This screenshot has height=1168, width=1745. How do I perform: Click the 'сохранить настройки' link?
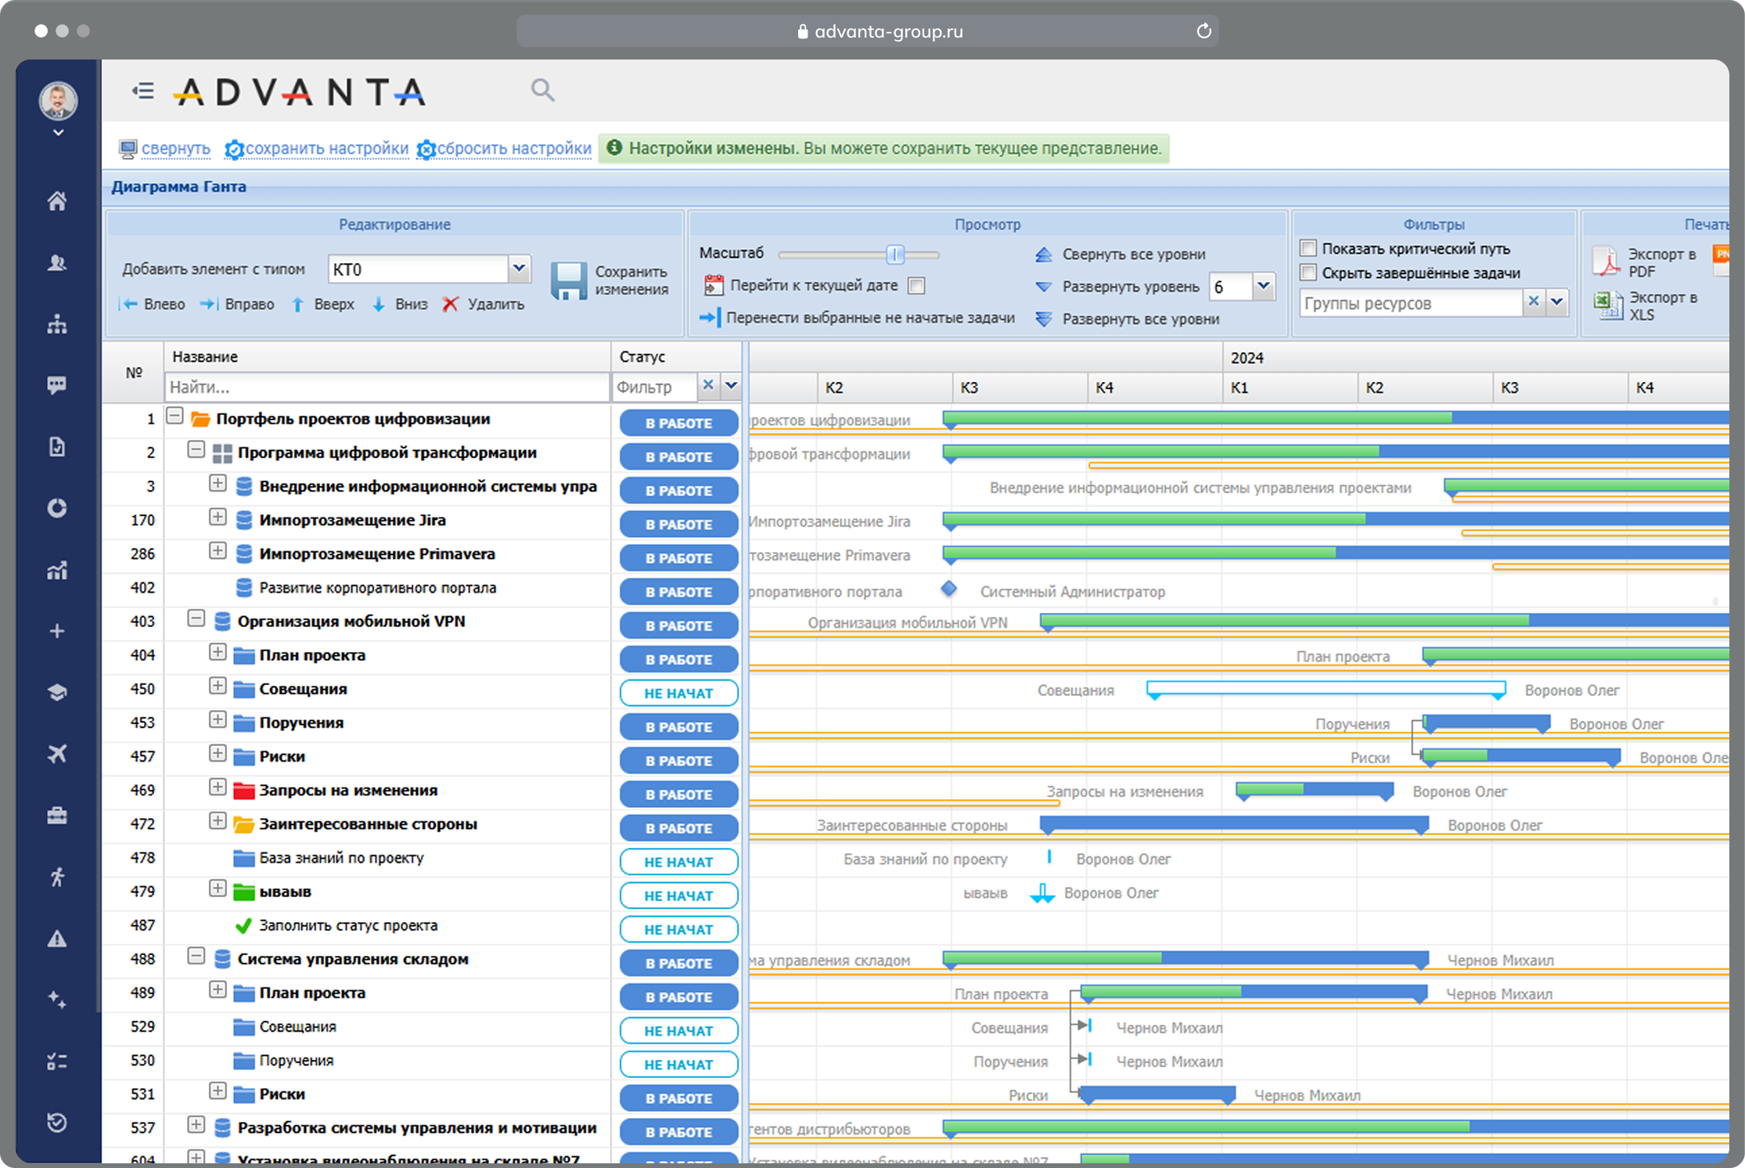point(326,149)
